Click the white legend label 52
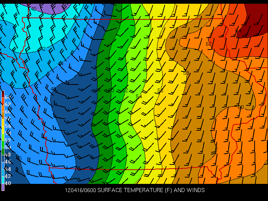 pyautogui.click(x=8, y=140)
